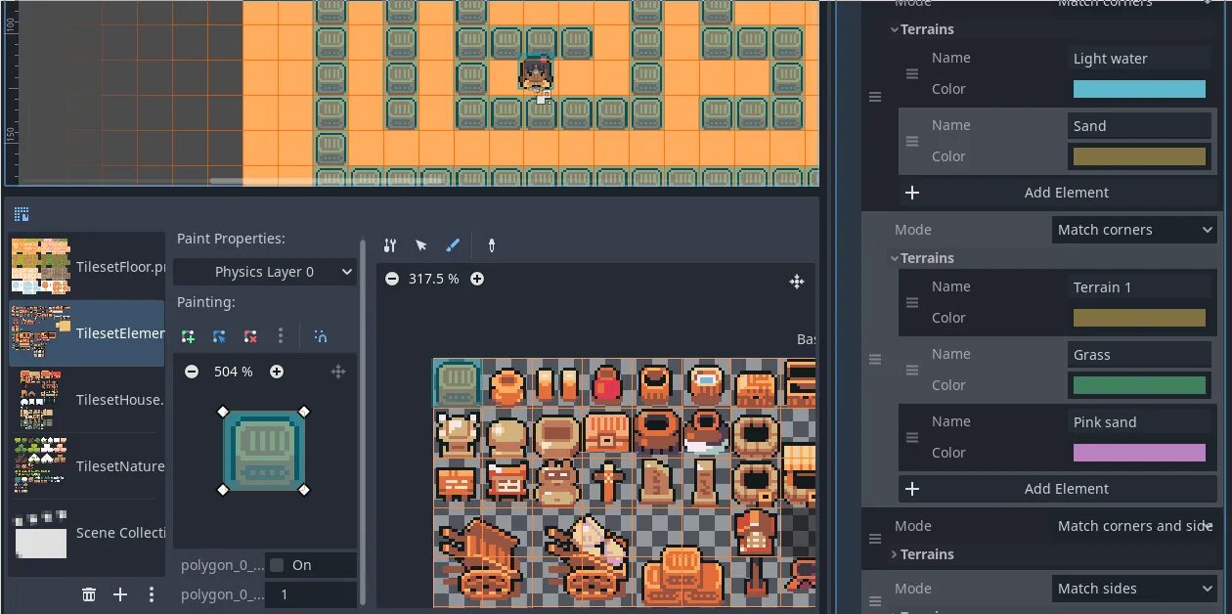This screenshot has height=614, width=1232.
Task: Select TilesetNature source in list
Action: coord(87,466)
